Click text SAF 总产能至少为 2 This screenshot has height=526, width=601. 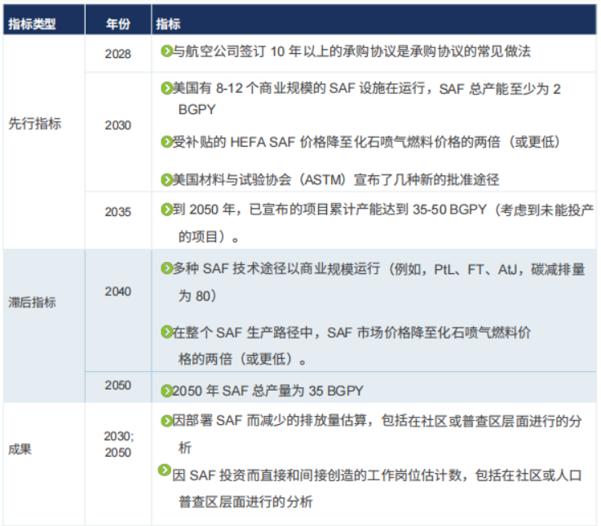click(x=500, y=89)
